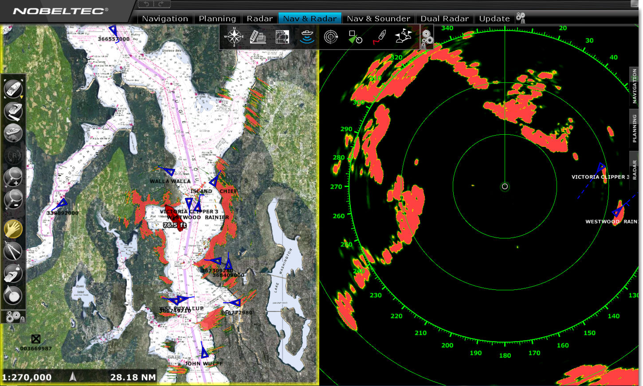
Task: Click the JOHN WULFF vessel target
Action: 204,353
